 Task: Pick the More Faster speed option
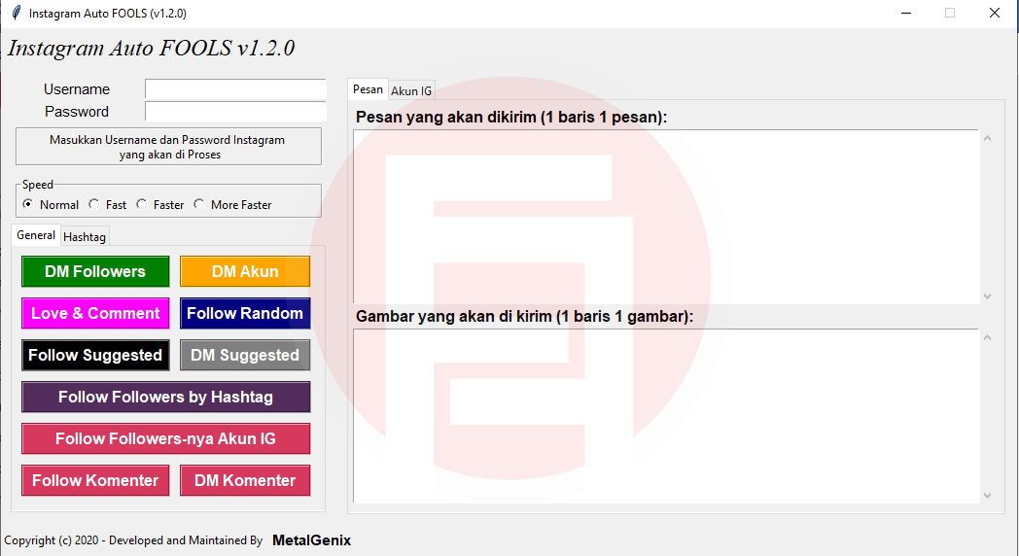[199, 204]
